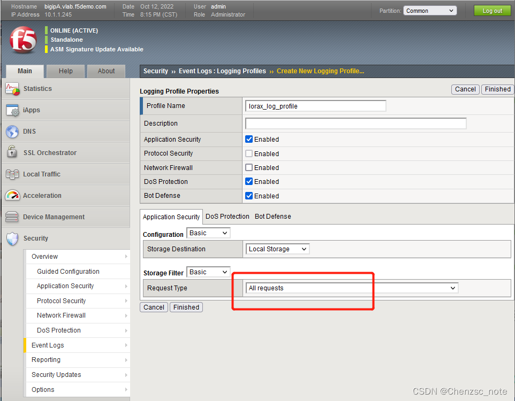Click the F5 logo
The image size is (515, 401).
click(x=22, y=40)
